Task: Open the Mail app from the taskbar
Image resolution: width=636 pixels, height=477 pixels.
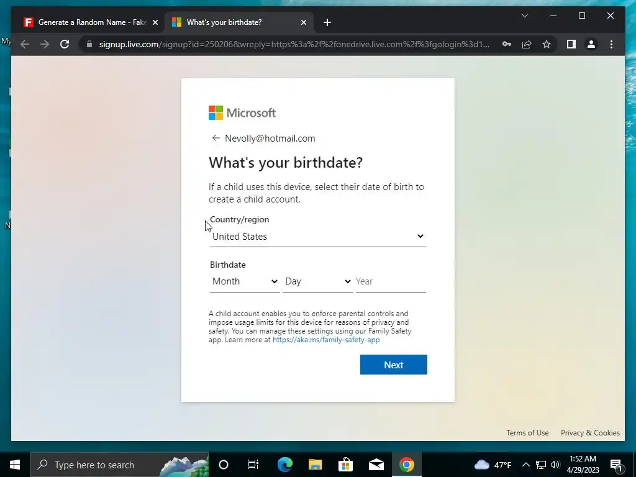Action: click(376, 465)
